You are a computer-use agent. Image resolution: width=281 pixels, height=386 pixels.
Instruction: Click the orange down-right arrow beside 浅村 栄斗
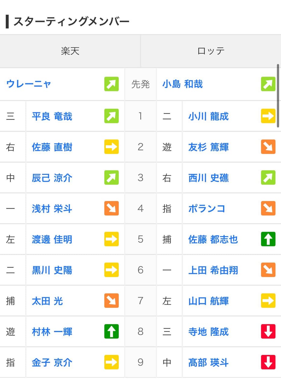pyautogui.click(x=112, y=208)
